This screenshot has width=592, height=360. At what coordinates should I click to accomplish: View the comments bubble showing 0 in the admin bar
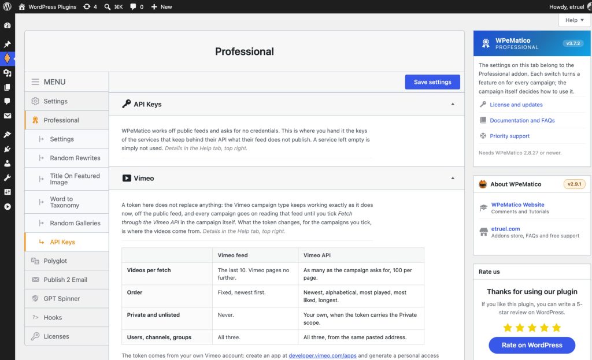point(136,7)
